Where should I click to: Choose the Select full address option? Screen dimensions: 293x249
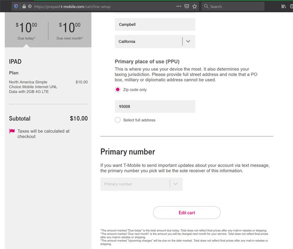click(x=118, y=120)
